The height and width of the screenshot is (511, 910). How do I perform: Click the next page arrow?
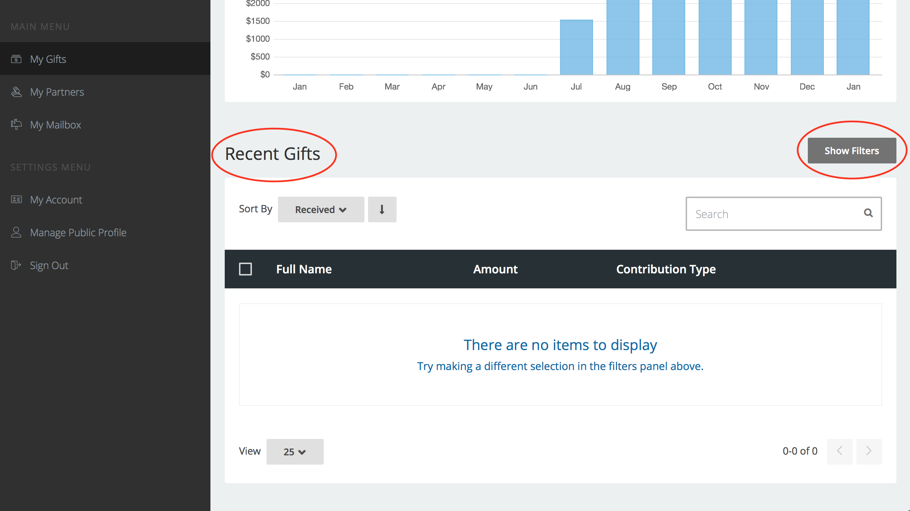pyautogui.click(x=869, y=451)
